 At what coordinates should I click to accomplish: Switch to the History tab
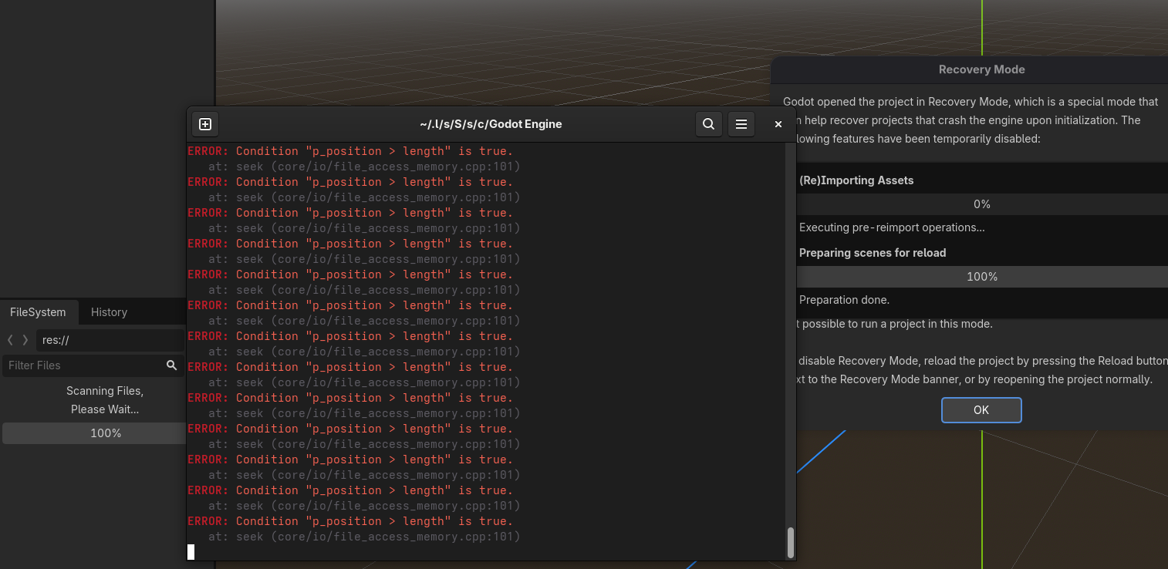pos(109,312)
